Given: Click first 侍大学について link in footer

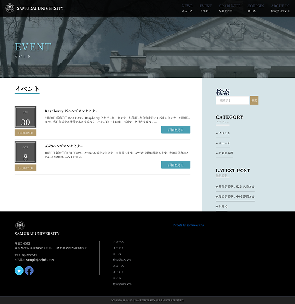Looking at the screenshot, I should pyautogui.click(x=122, y=260).
